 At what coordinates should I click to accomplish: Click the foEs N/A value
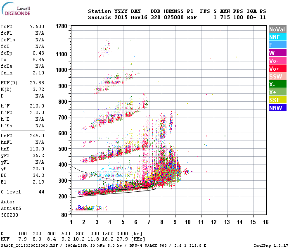point(40,66)
